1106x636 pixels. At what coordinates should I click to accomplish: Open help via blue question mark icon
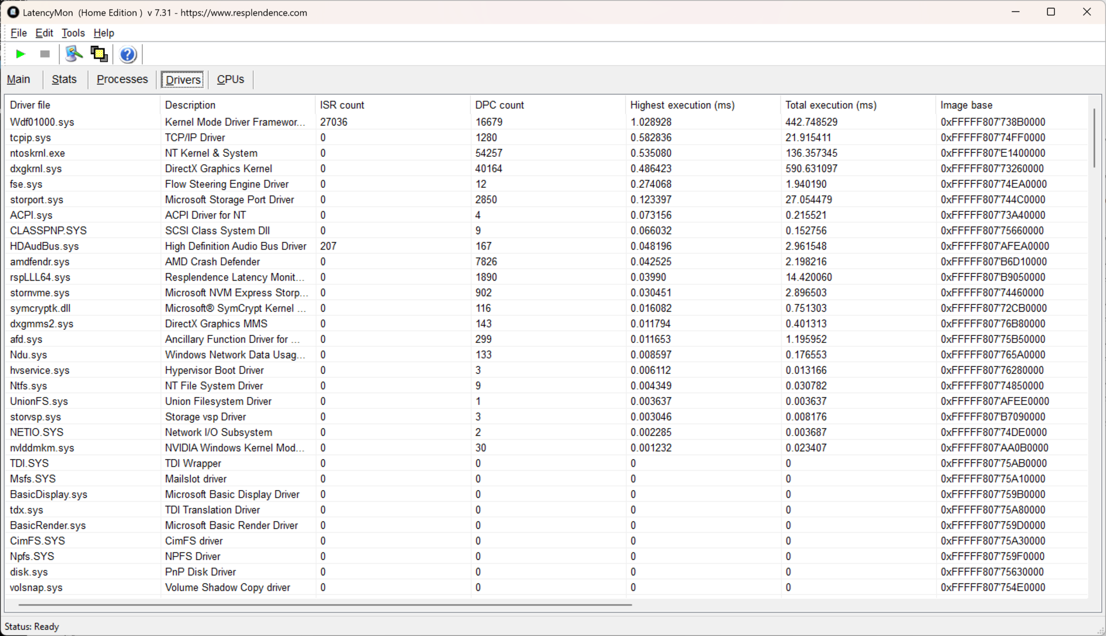(x=128, y=54)
